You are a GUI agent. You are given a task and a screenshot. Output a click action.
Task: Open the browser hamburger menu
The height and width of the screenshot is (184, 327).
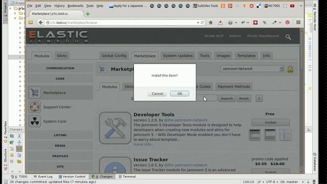tap(298, 22)
